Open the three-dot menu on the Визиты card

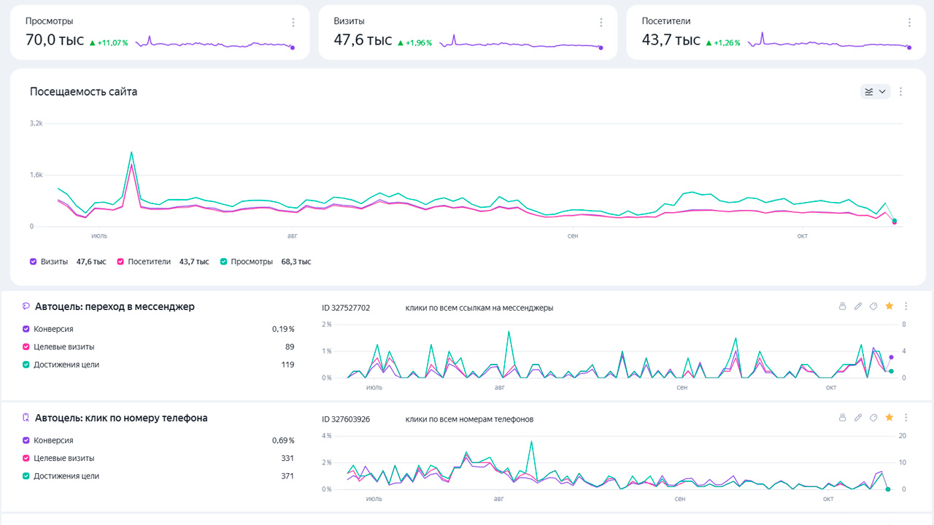(601, 23)
